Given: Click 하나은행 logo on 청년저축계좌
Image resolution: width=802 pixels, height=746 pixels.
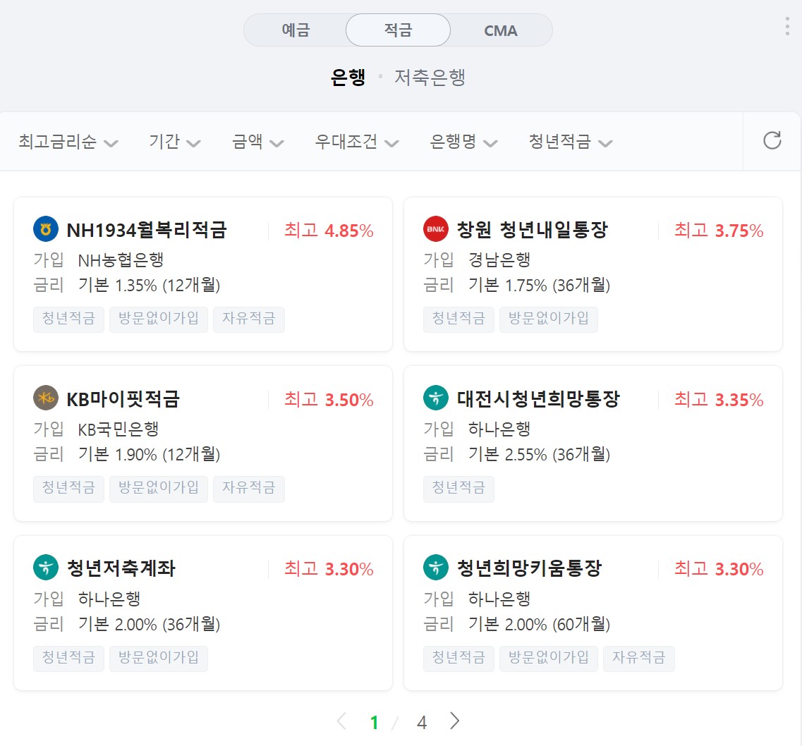Looking at the screenshot, I should 46,568.
